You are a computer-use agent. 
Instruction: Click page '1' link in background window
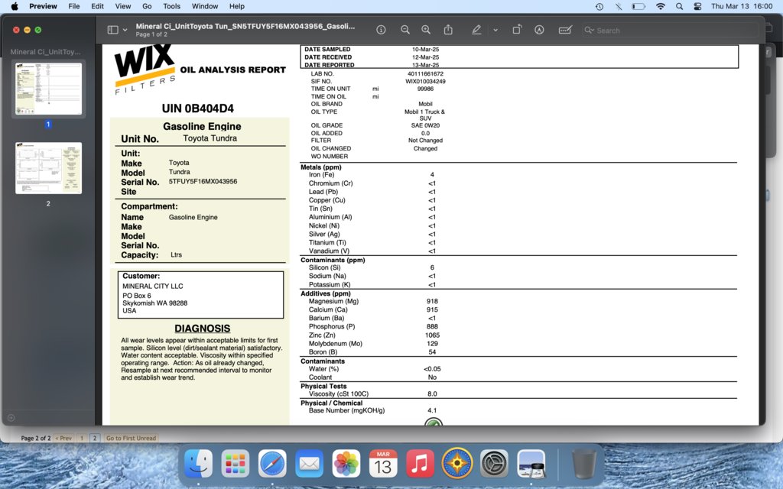[82, 438]
